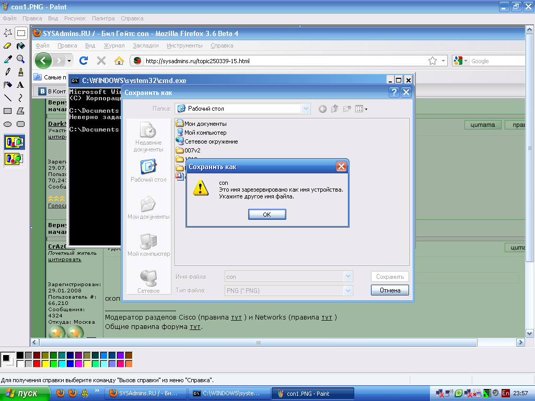
Task: Open the Рисунок menu
Action: pyautogui.click(x=75, y=18)
